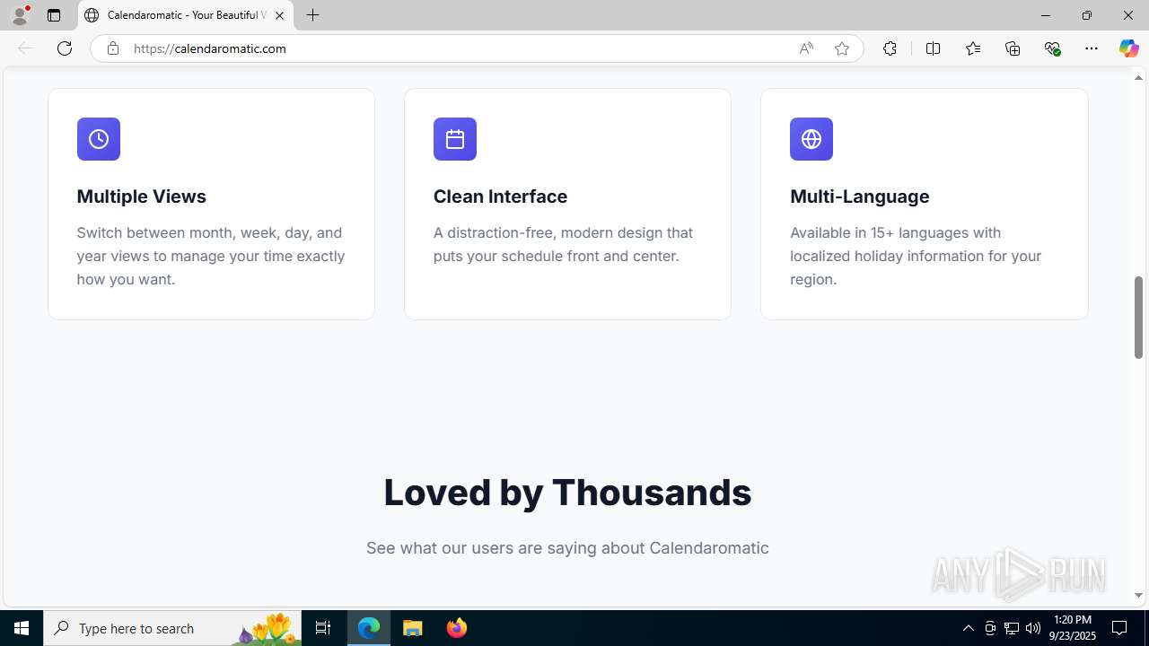Viewport: 1149px width, 646px height.
Task: Click the scrollbar up arrow
Action: (x=1138, y=78)
